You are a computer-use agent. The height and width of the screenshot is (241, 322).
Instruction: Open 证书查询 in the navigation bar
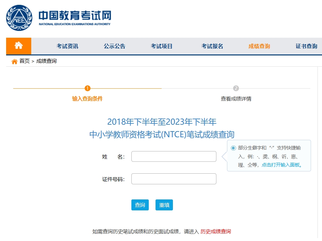pos(306,46)
